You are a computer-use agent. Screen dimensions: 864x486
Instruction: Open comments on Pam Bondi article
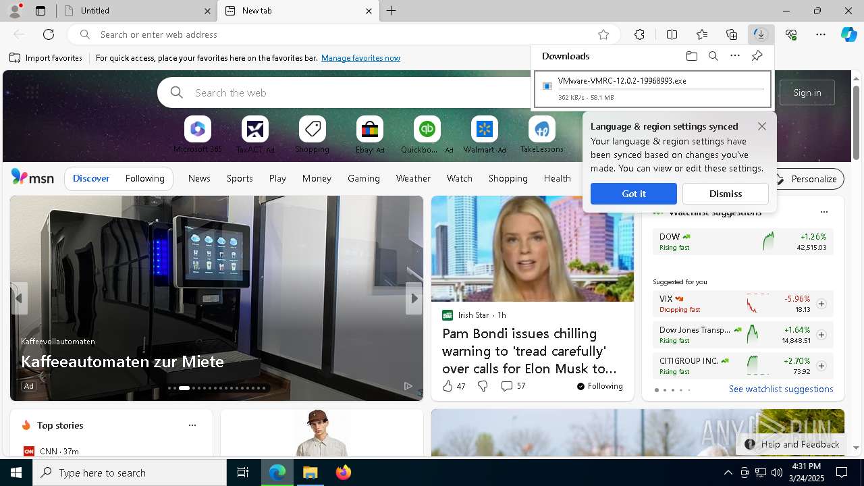513,386
